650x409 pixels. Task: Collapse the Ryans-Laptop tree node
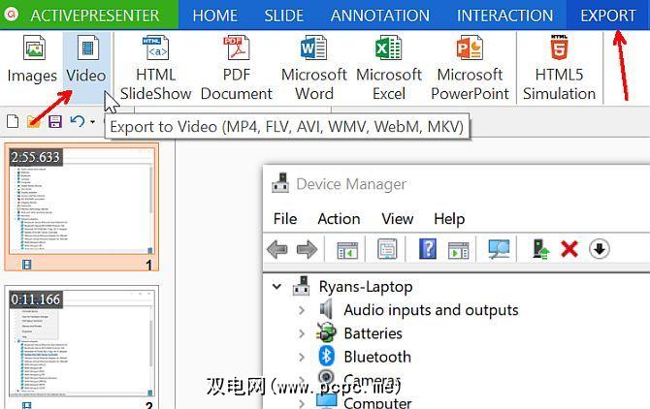click(276, 286)
